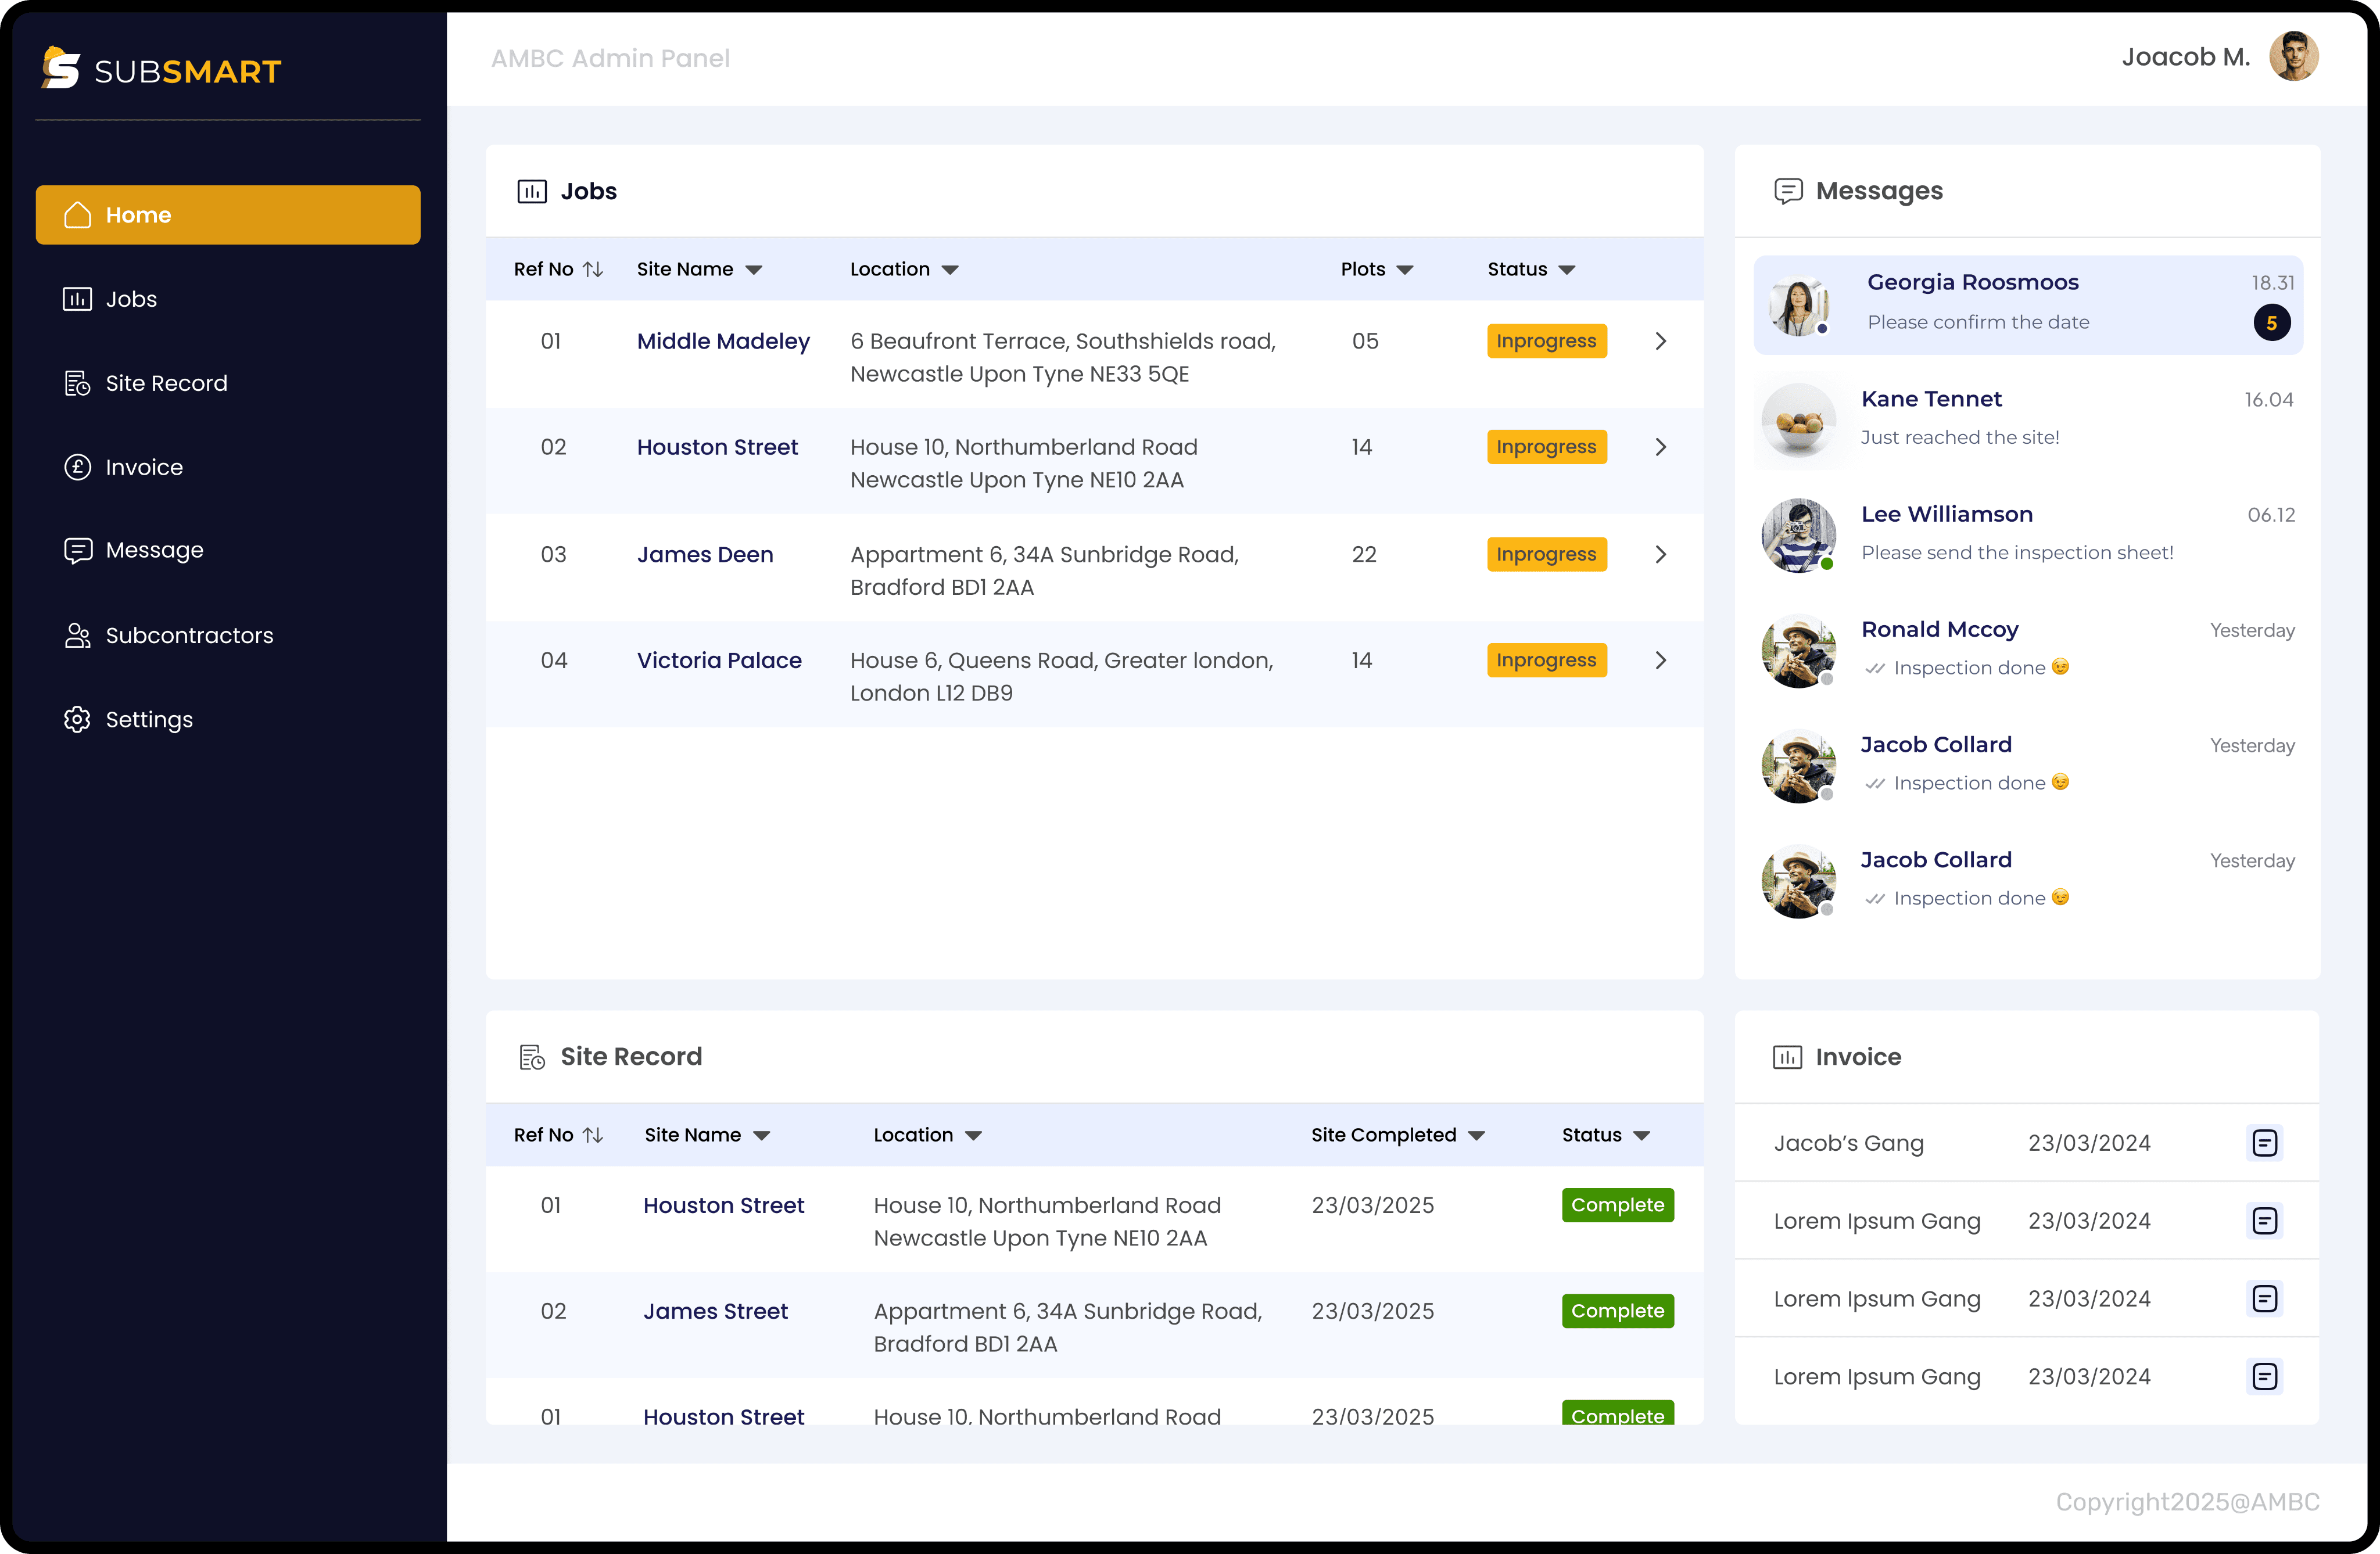Click the Site Record panel header icon
This screenshot has width=2380, height=1554.
[532, 1057]
